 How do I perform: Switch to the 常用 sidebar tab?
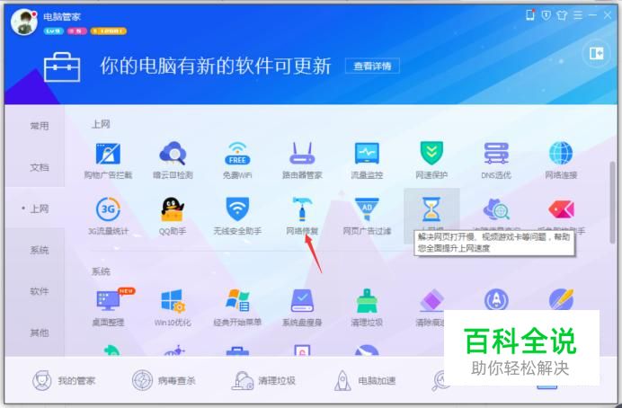pos(40,126)
